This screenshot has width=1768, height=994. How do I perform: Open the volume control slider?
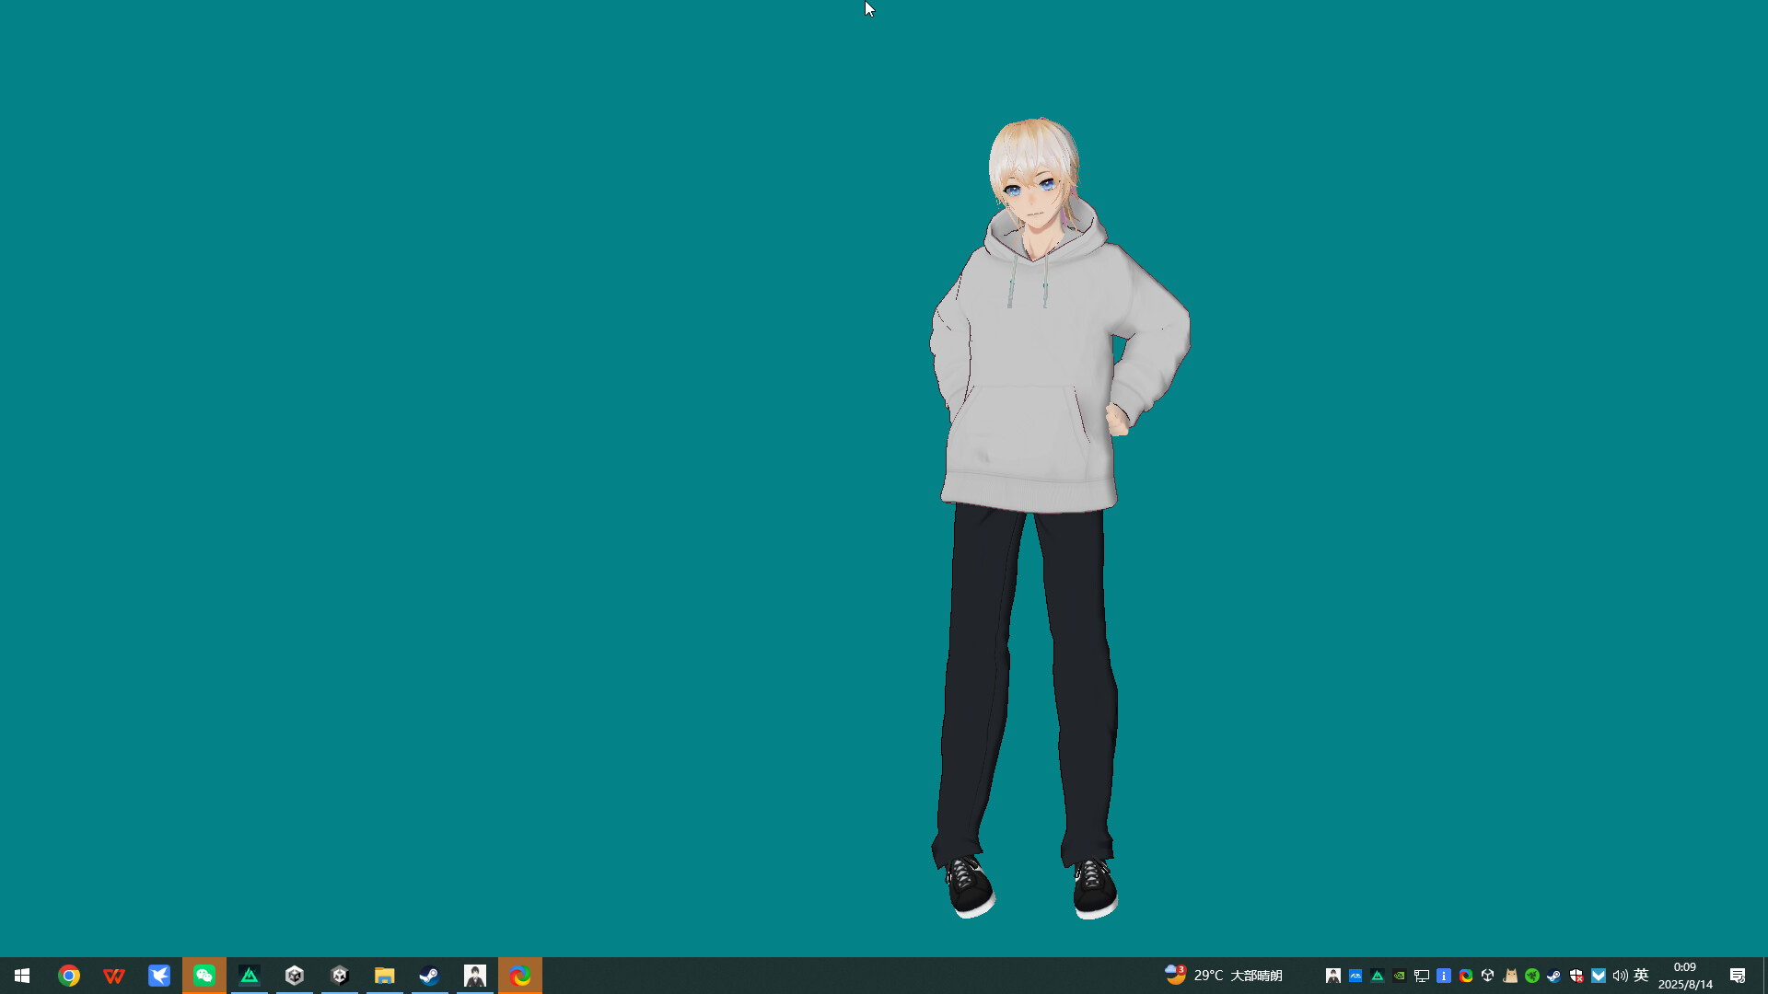(1621, 975)
